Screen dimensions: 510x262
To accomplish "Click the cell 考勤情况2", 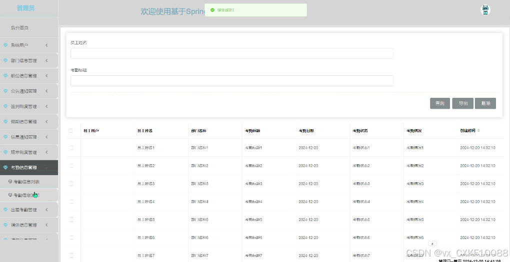I will pos(415,166).
